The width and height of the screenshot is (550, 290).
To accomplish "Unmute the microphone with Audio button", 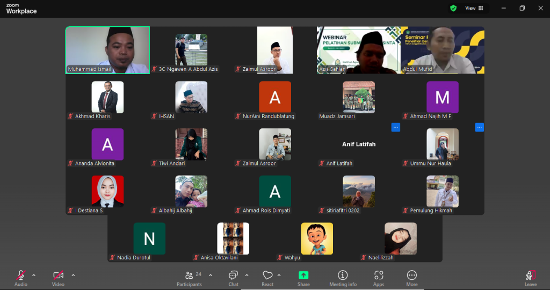I will click(21, 277).
